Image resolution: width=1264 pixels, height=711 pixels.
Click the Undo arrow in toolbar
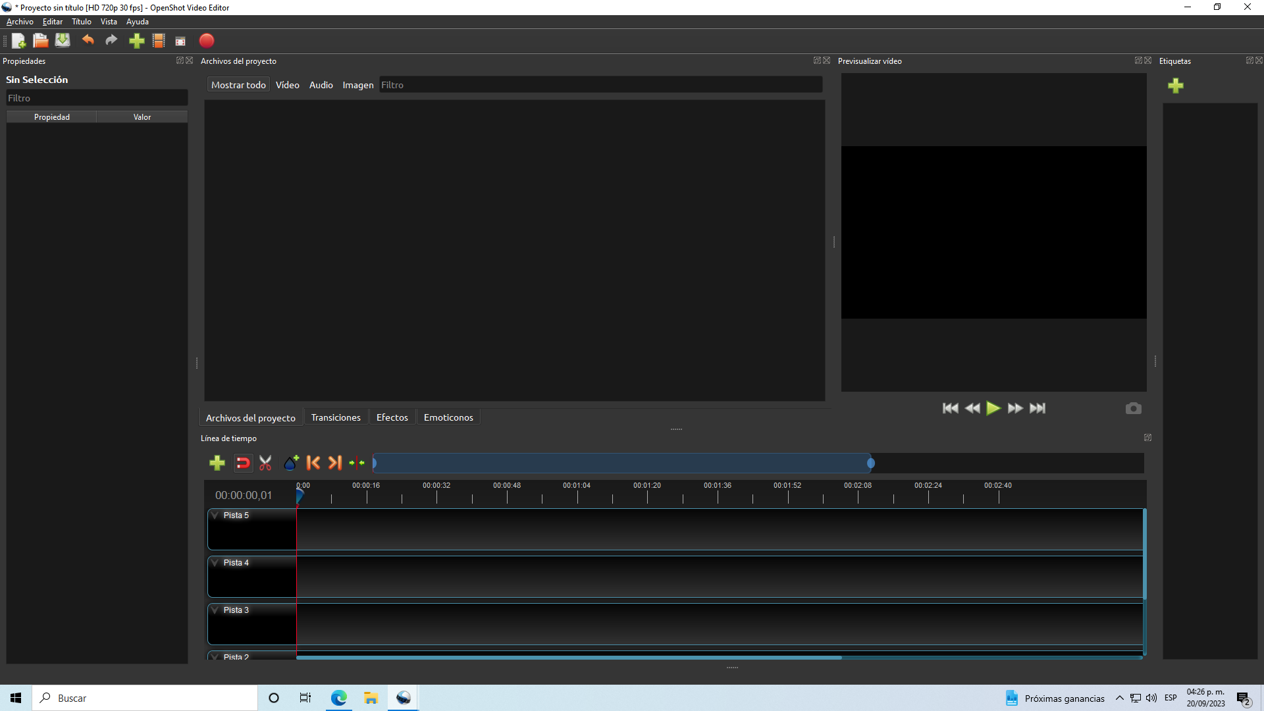[88, 41]
